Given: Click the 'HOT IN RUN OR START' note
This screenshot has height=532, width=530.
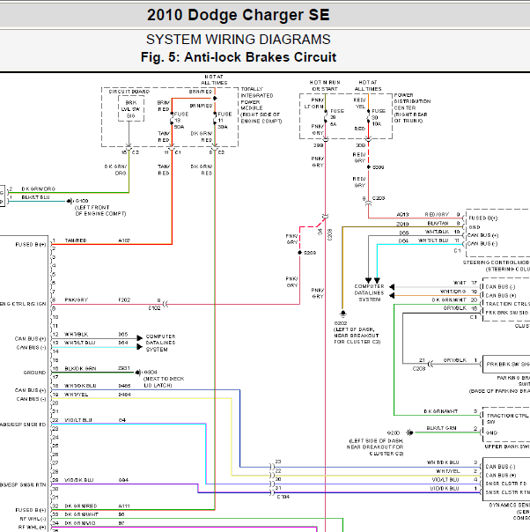Looking at the screenshot, I should [325, 85].
